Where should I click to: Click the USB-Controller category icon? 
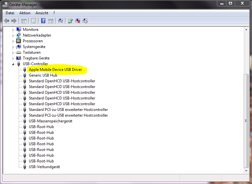pos(19,64)
